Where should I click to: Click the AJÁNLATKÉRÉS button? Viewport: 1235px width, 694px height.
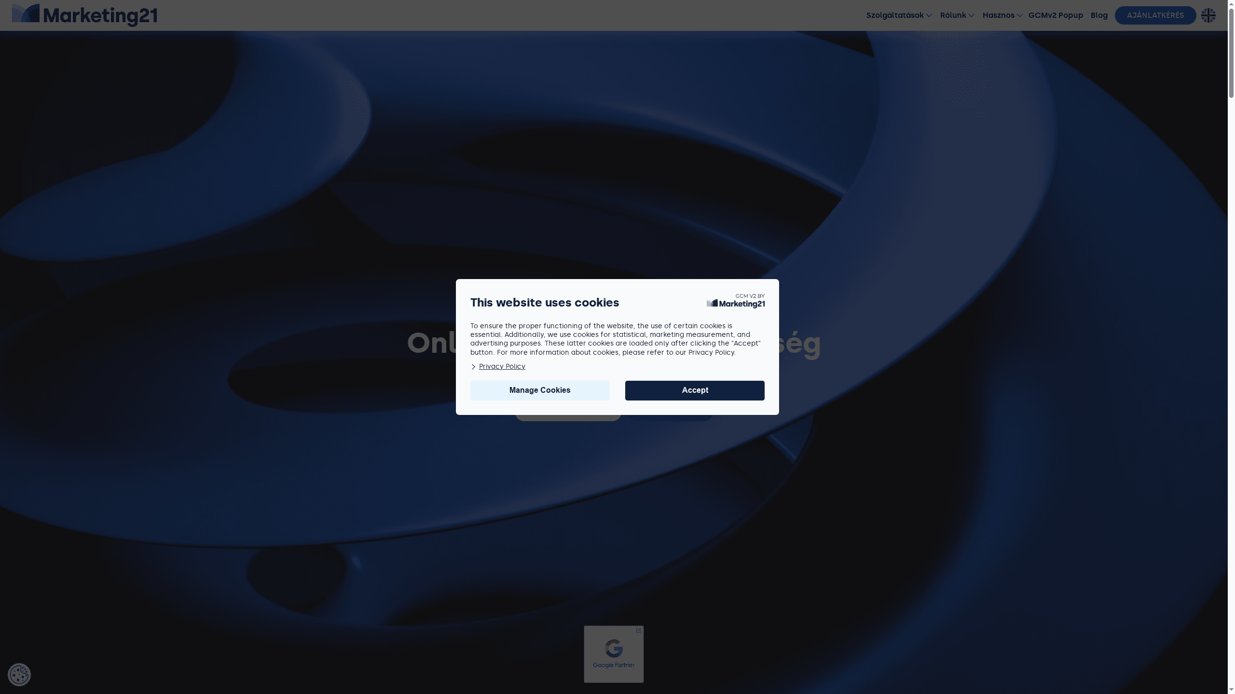1155,15
